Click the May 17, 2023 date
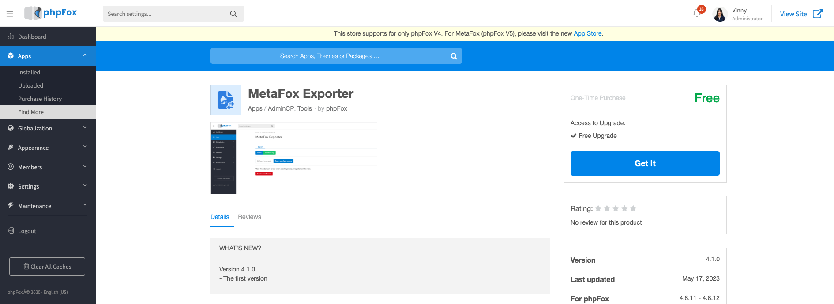This screenshot has height=304, width=834. tap(701, 278)
